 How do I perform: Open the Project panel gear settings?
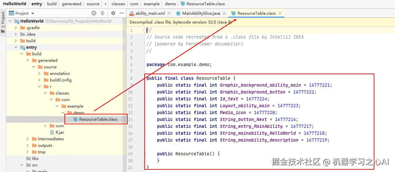pos(113,13)
